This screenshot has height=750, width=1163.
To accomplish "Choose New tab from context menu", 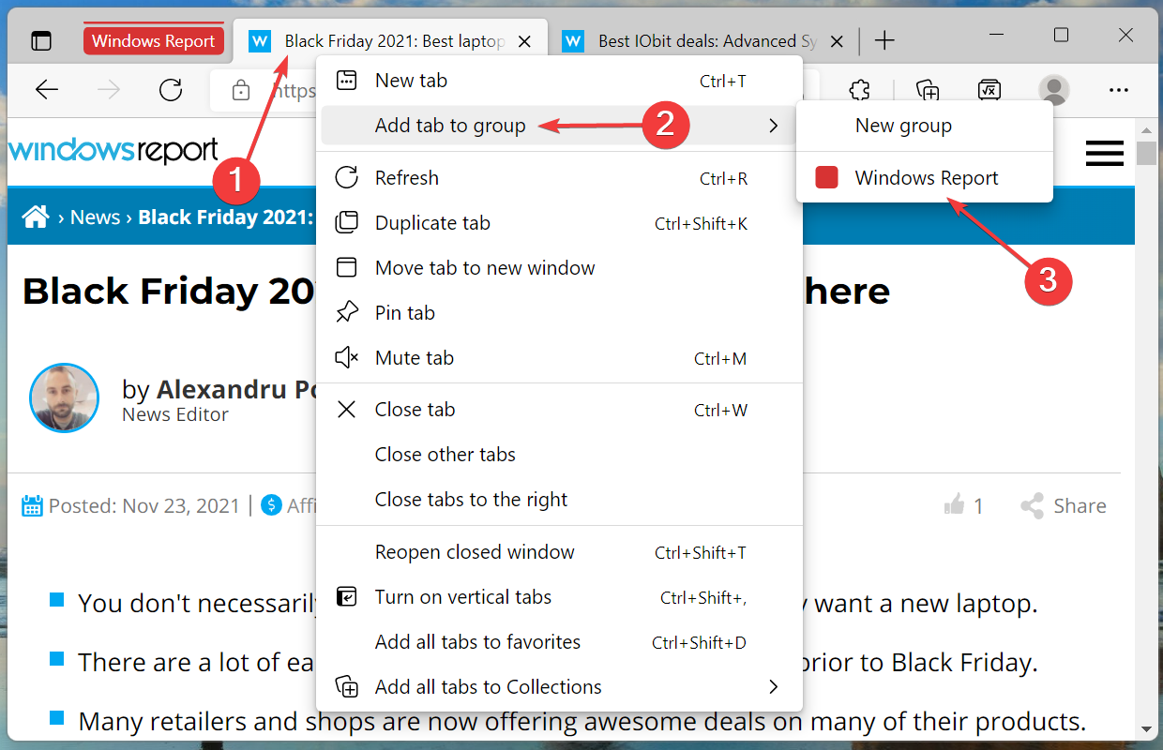I will tap(560, 81).
